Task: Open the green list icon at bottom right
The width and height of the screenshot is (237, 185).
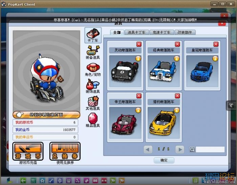Action: (x=195, y=181)
